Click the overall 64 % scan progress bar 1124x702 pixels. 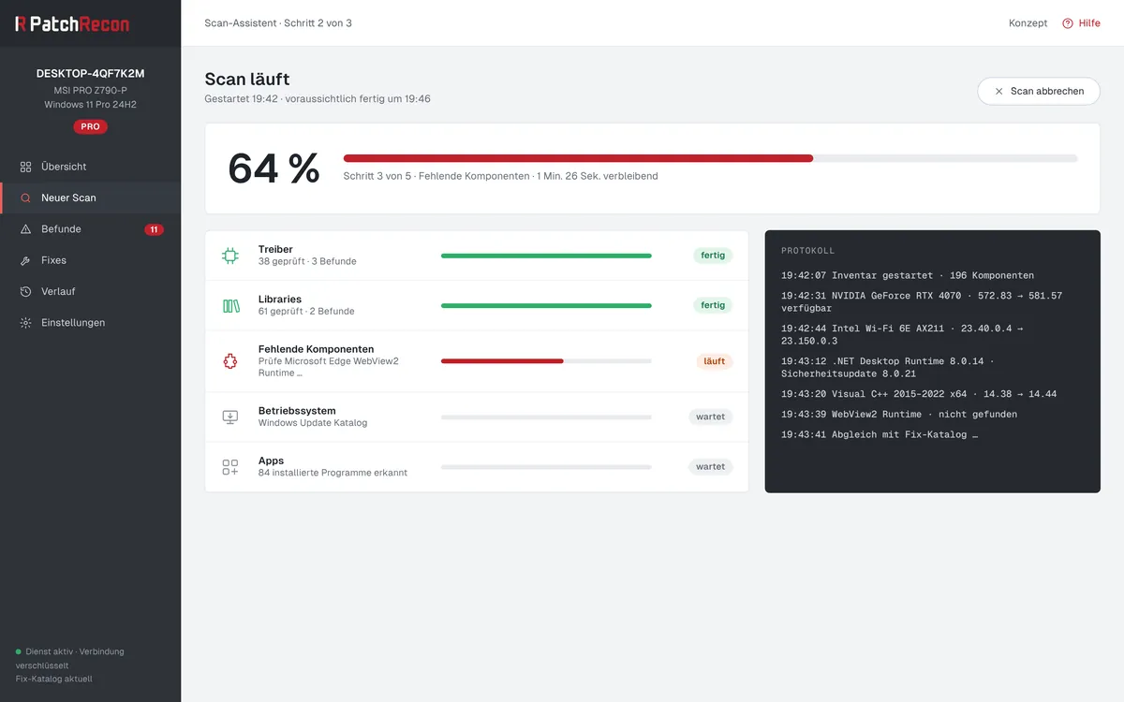[710, 158]
